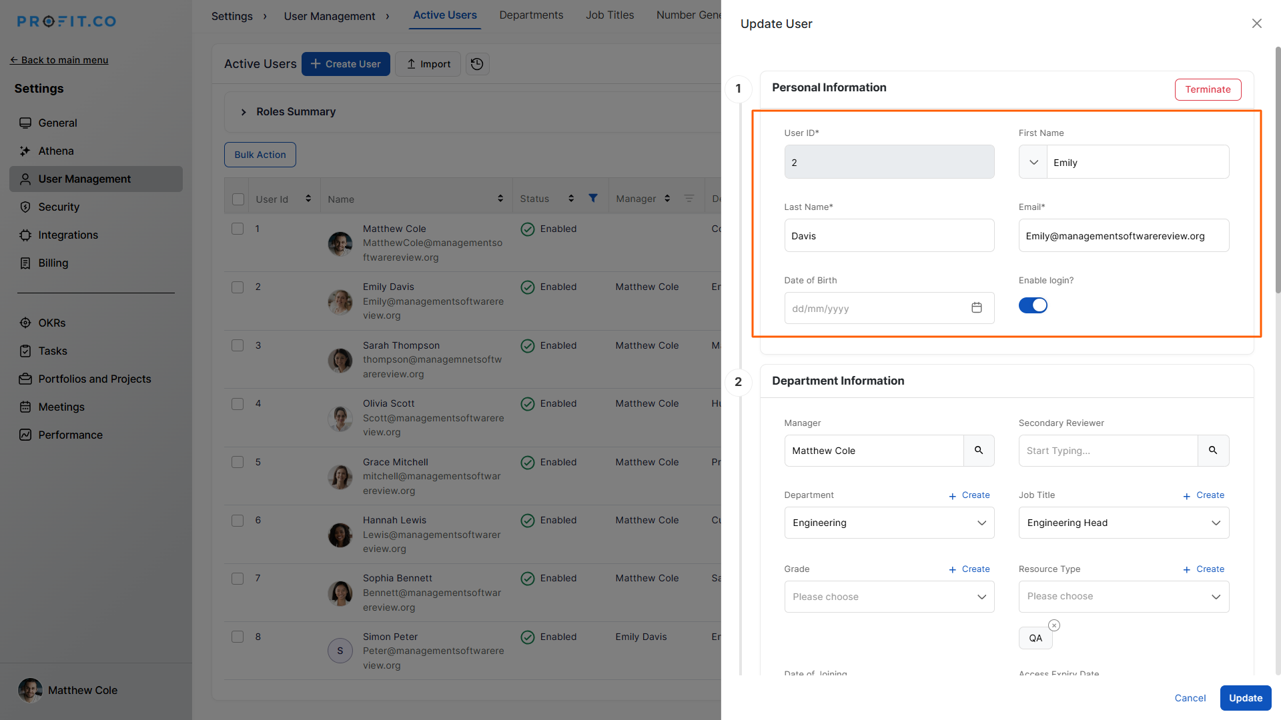Image resolution: width=1281 pixels, height=720 pixels.
Task: Click the Last Name input field
Action: [x=889, y=236]
